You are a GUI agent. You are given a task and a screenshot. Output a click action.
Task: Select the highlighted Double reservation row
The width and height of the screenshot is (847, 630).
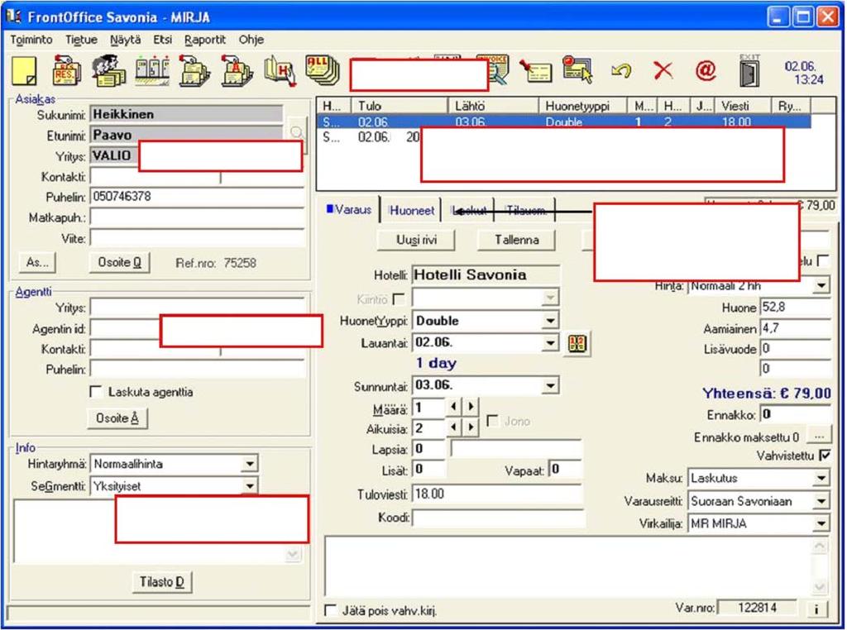(564, 122)
